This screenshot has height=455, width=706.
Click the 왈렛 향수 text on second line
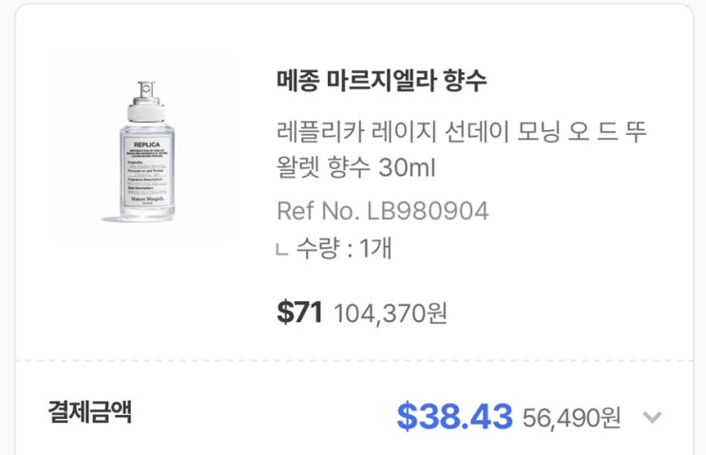pos(322,169)
